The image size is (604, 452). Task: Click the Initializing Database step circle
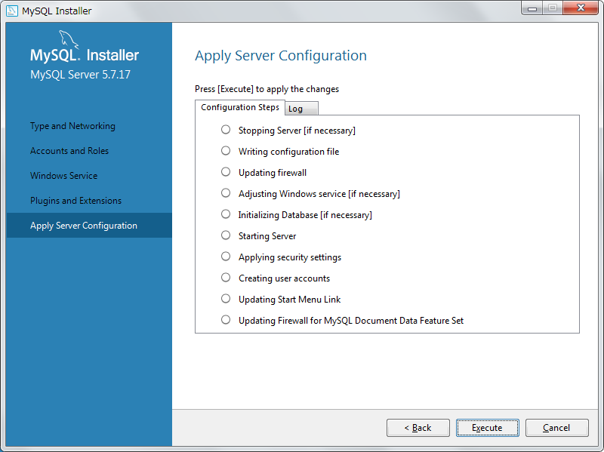(226, 214)
